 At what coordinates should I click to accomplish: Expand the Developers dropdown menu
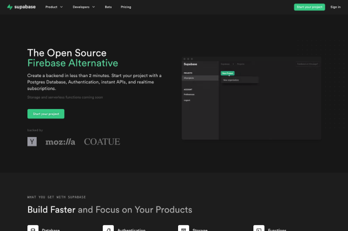tap(83, 7)
